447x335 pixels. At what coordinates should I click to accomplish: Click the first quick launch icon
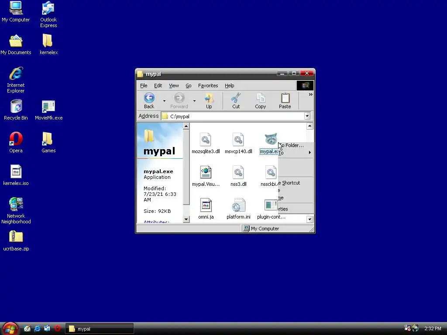click(27, 328)
